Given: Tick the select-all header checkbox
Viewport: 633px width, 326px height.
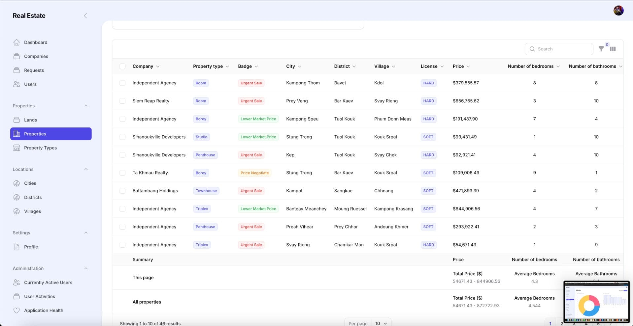Looking at the screenshot, I should (x=122, y=66).
